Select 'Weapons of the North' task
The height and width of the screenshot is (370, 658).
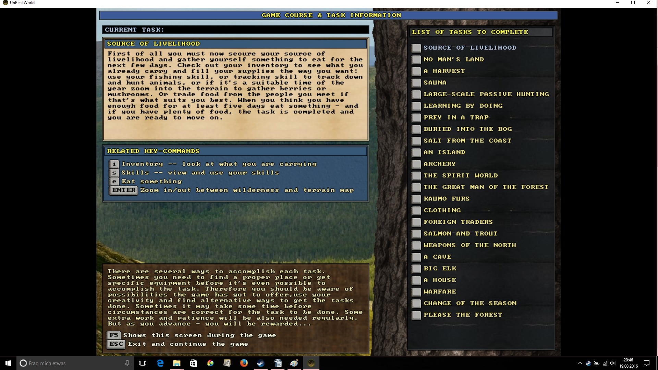470,246
